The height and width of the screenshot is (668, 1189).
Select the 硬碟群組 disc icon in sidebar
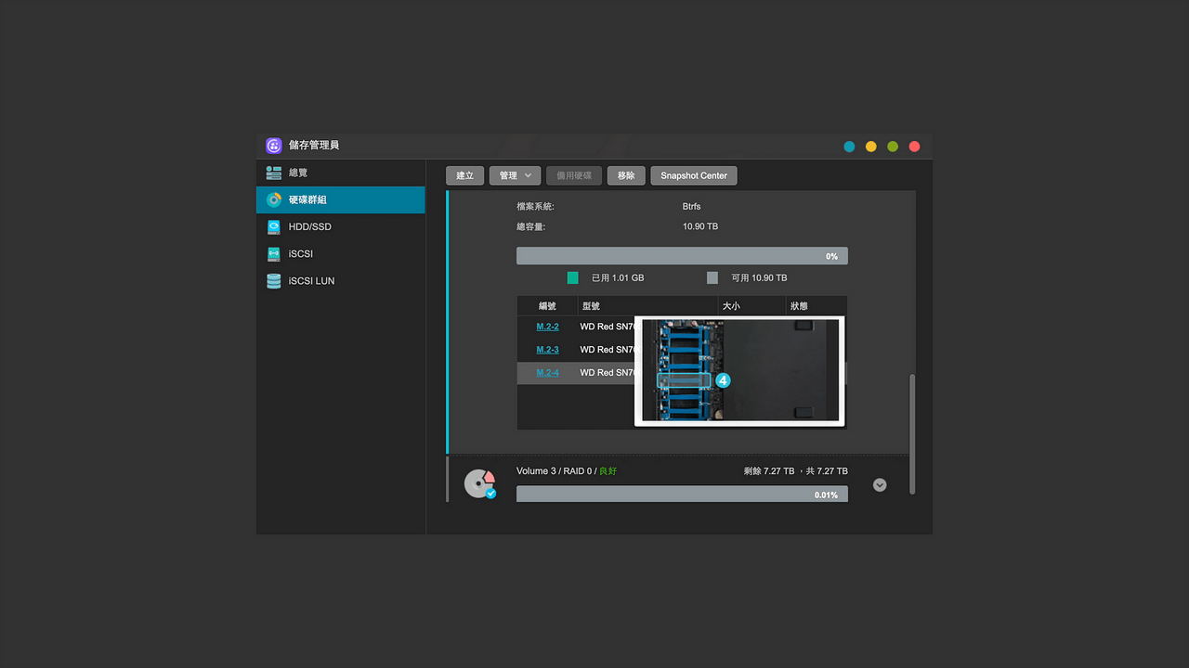pos(274,199)
